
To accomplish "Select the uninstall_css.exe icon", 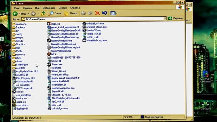I will [84, 23].
